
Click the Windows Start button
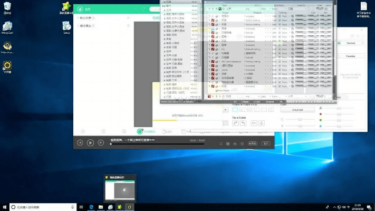click(x=4, y=207)
